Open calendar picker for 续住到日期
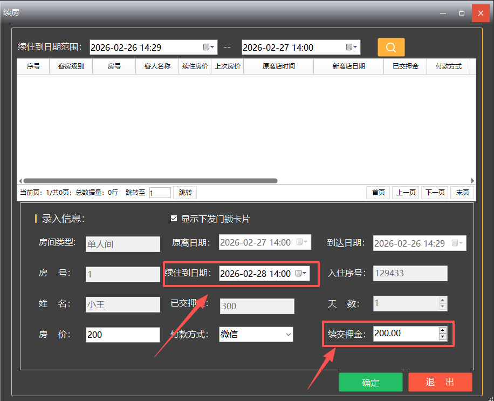The width and height of the screenshot is (494, 401). (301, 274)
